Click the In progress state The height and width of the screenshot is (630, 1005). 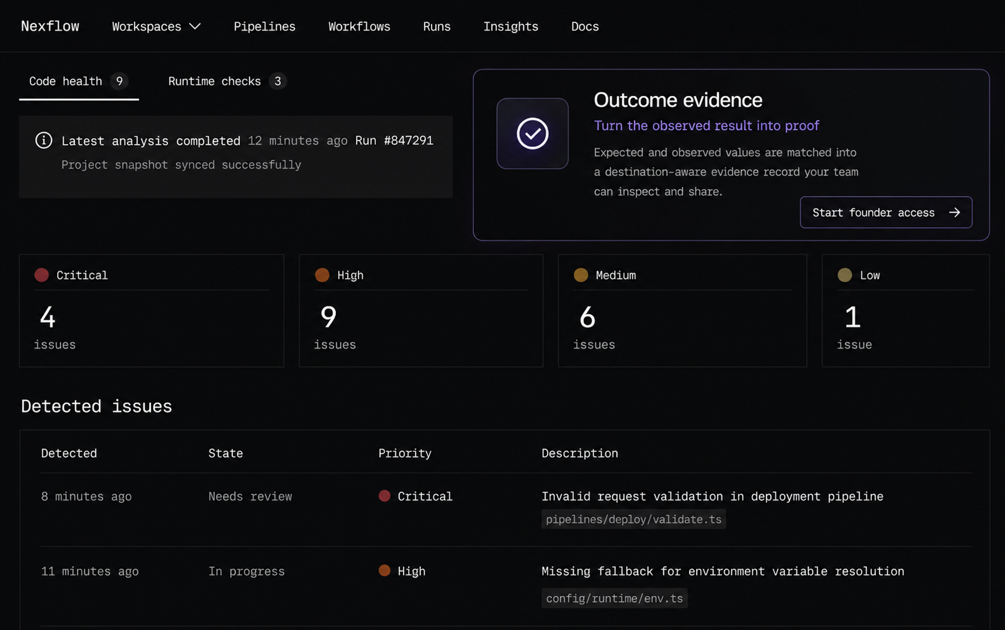[246, 571]
